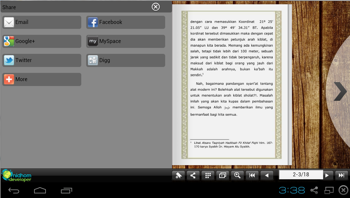
Task: Click the envelope Email icon
Action: (9, 22)
